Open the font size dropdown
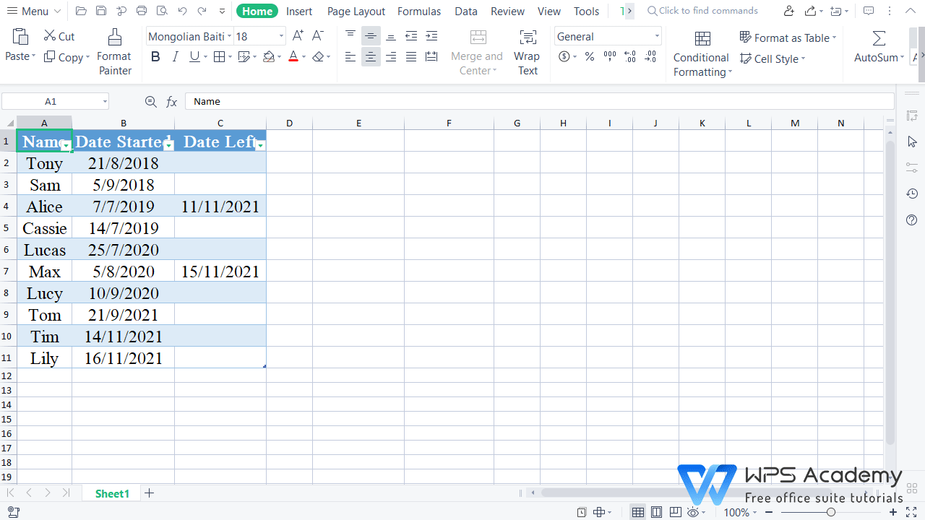 [x=280, y=35]
